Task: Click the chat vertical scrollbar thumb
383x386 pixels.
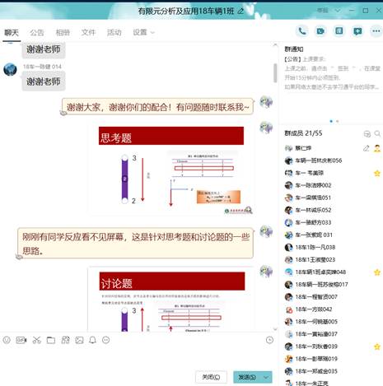Action: [x=275, y=72]
